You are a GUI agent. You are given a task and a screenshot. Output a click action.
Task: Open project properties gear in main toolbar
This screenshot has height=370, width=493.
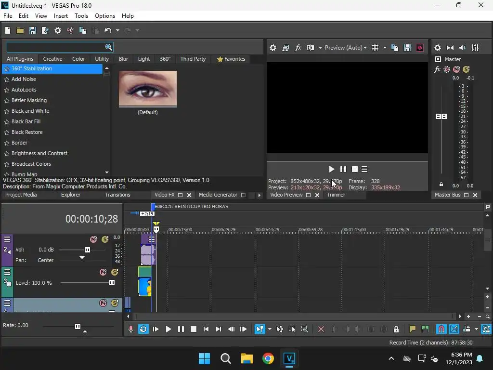[x=58, y=30]
